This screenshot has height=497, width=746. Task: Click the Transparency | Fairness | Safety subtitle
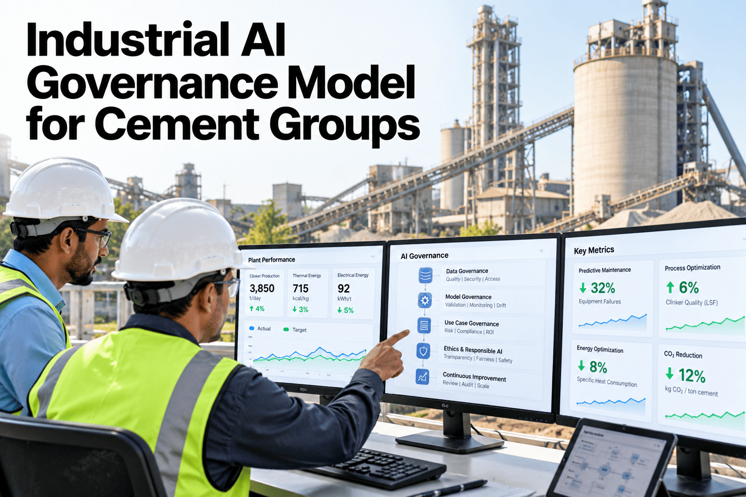coord(478,359)
